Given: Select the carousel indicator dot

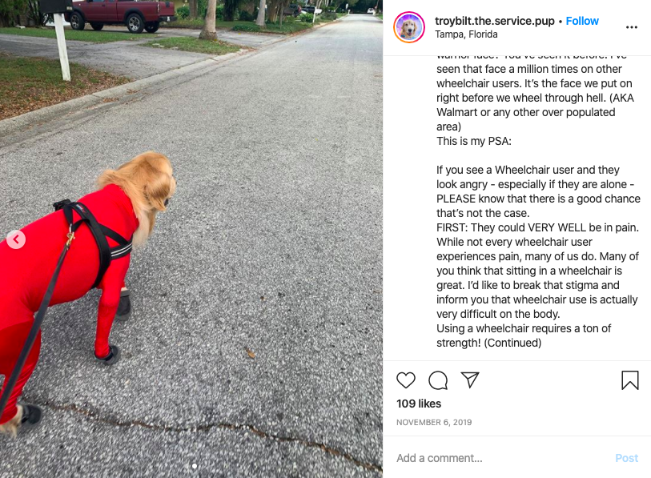Looking at the screenshot, I should coord(195,466).
